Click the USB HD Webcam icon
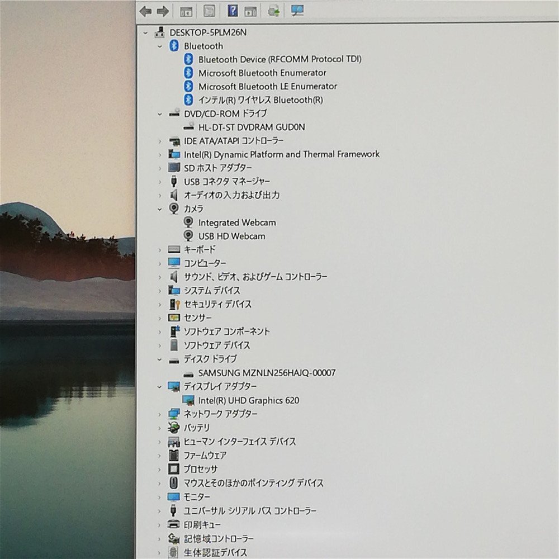Image resolution: width=559 pixels, height=559 pixels. pos(188,236)
